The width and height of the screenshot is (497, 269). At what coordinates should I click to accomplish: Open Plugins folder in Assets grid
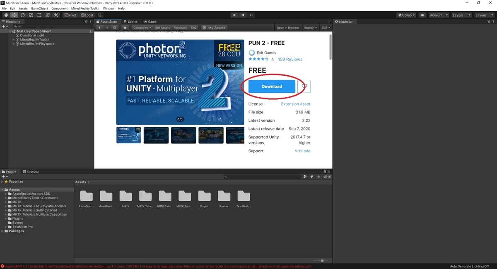(x=204, y=199)
